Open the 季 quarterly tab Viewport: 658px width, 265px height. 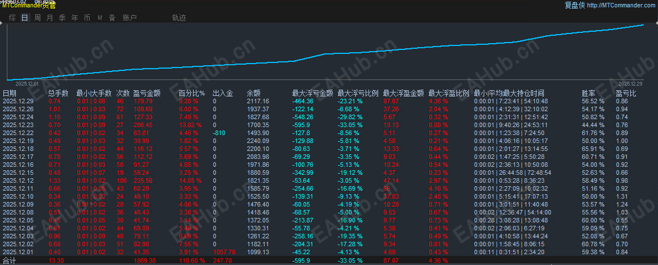click(x=62, y=18)
